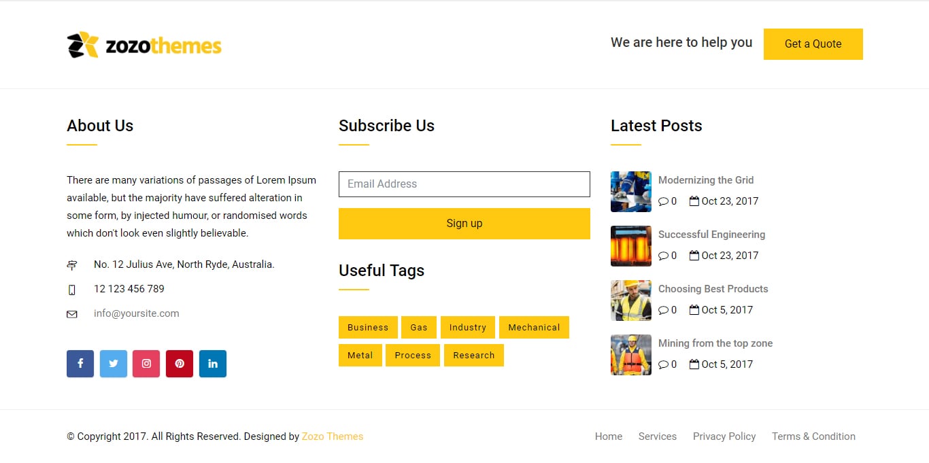The height and width of the screenshot is (463, 929).
Task: Open the Home footer menu link
Action: coord(608,436)
